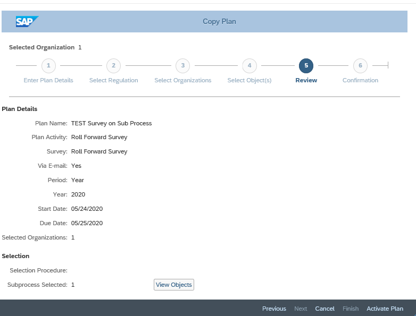Screen dimensions: 416x316
Task: Click the 'Plan Name:' label
Action: (x=51, y=123)
